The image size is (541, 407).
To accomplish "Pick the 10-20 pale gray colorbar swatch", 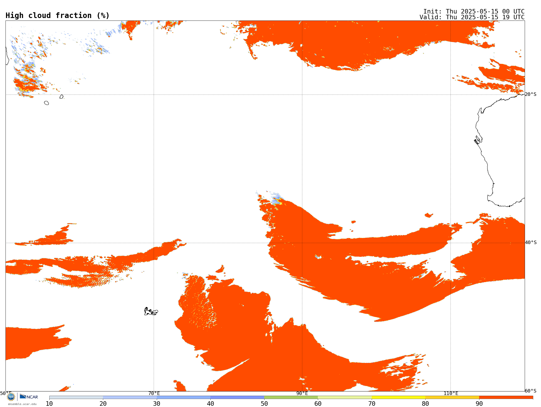I will 76,397.
